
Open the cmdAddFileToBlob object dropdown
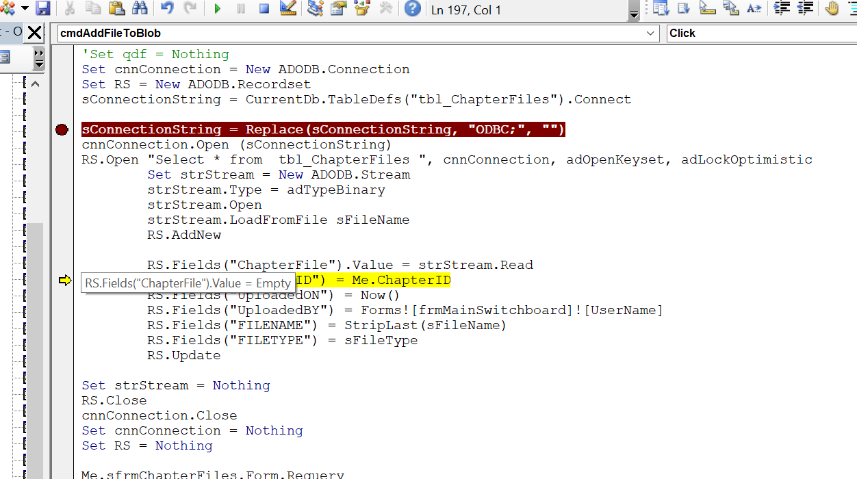651,34
